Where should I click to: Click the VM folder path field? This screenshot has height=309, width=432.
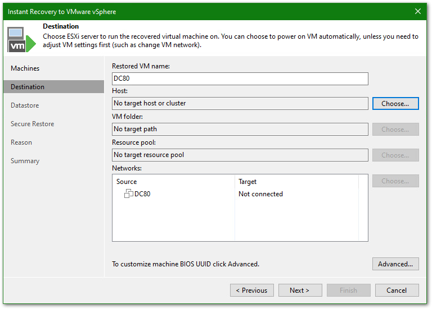240,130
